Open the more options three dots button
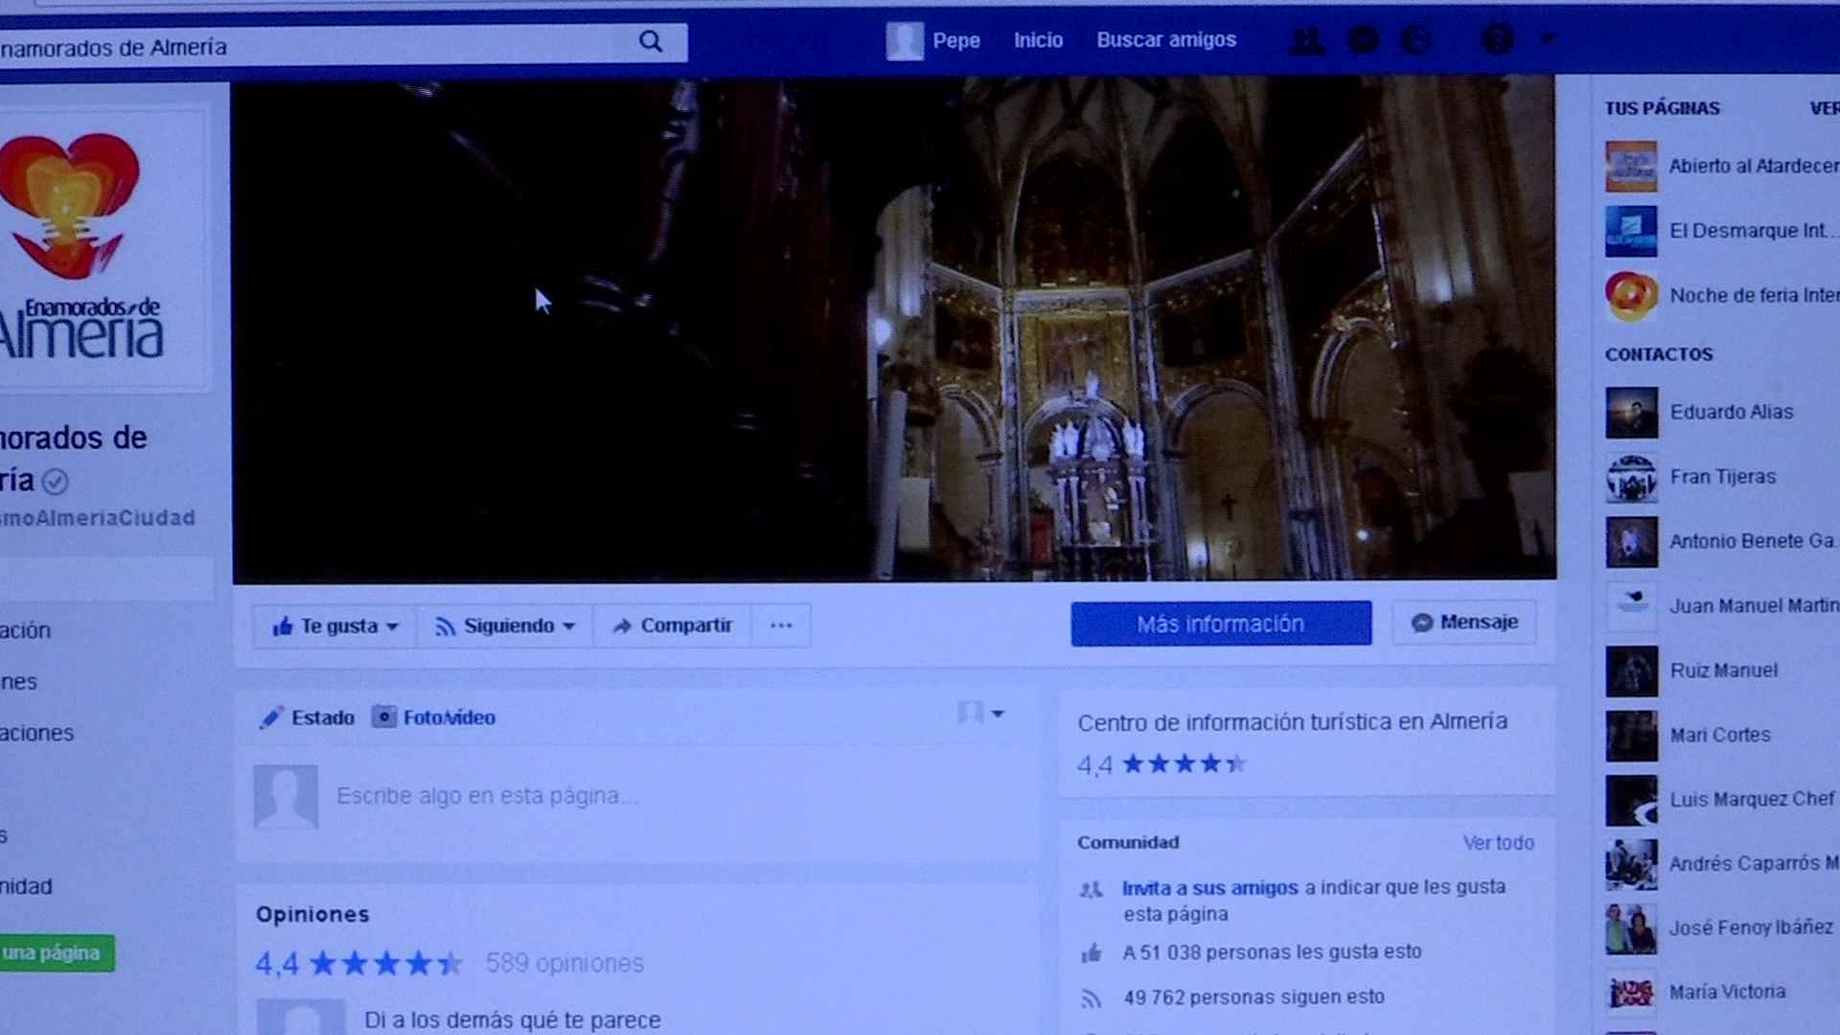This screenshot has width=1840, height=1035. (x=781, y=626)
